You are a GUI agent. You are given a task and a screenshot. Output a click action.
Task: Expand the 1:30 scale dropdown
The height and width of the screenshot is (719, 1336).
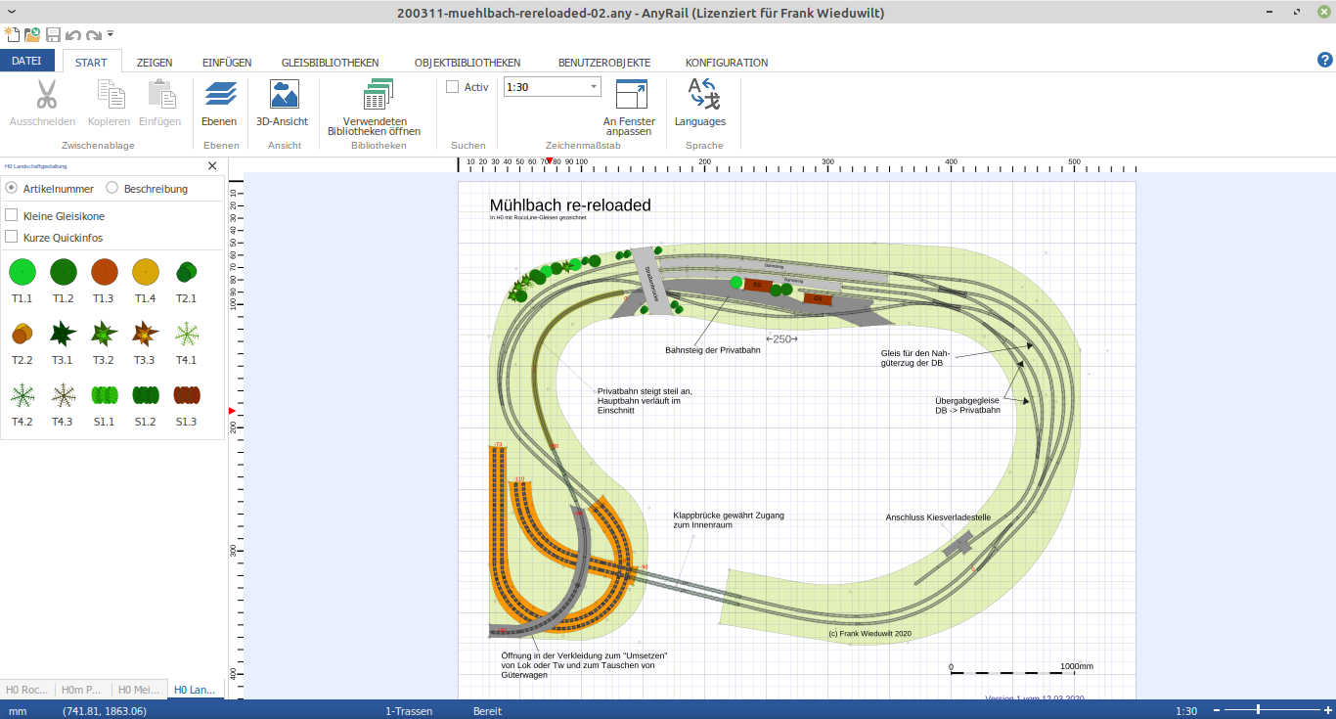click(594, 87)
